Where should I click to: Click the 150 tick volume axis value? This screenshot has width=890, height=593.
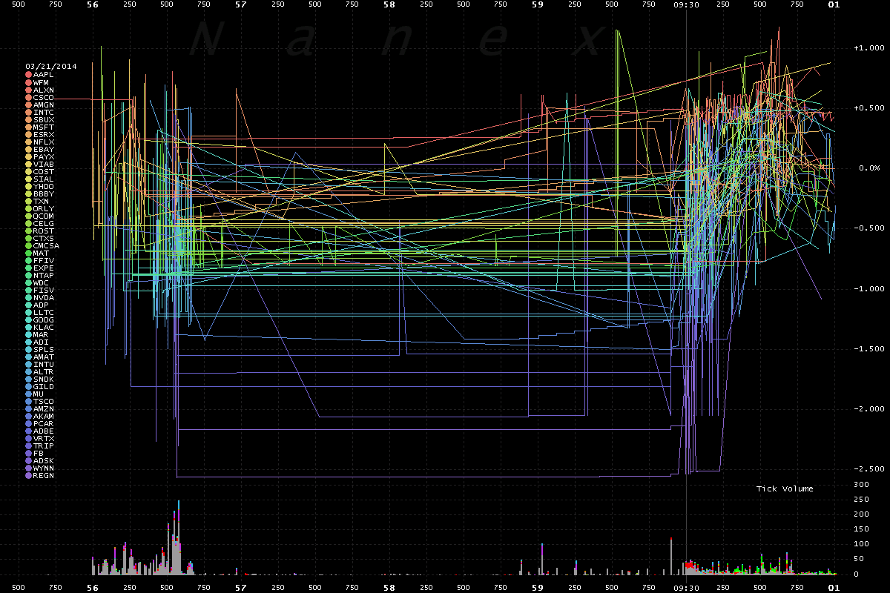tap(860, 529)
